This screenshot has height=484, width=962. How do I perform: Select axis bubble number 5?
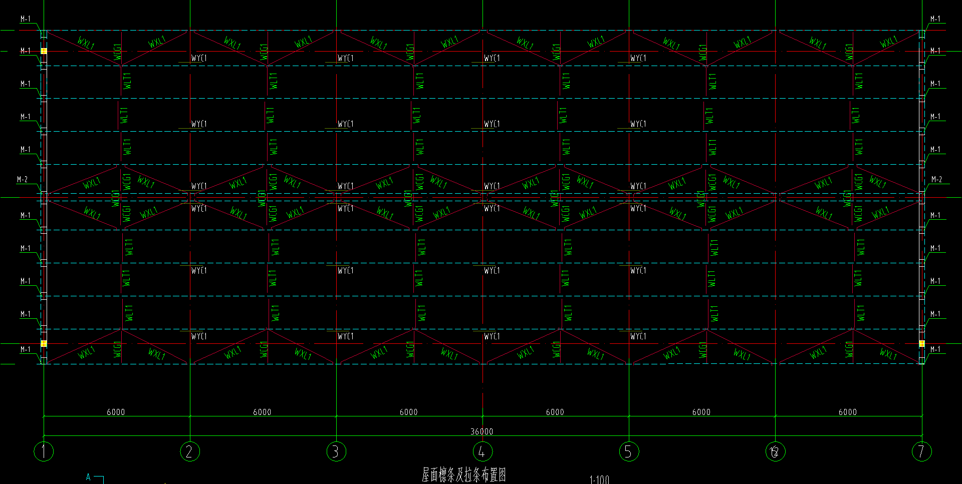point(629,451)
